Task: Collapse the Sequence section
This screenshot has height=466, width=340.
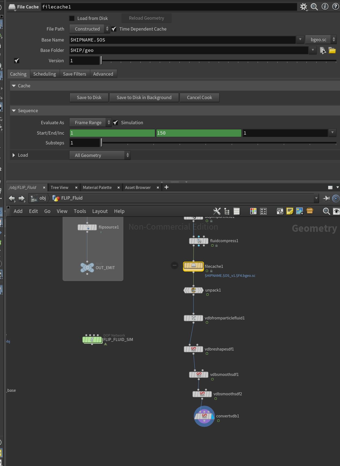Action: coord(14,111)
